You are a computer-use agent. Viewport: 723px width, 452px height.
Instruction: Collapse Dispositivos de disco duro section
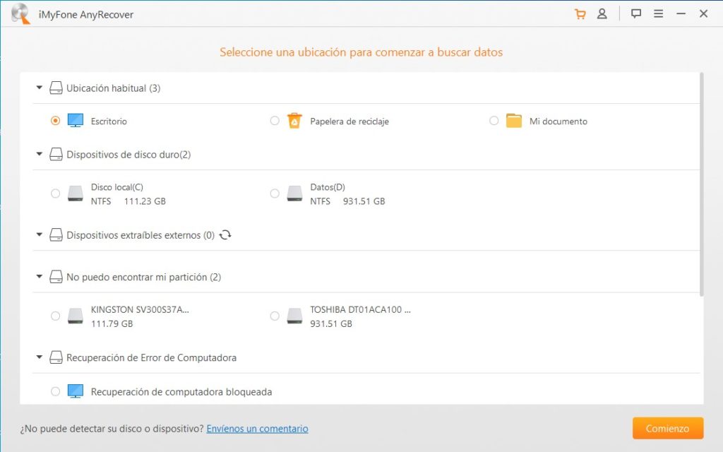click(x=39, y=155)
